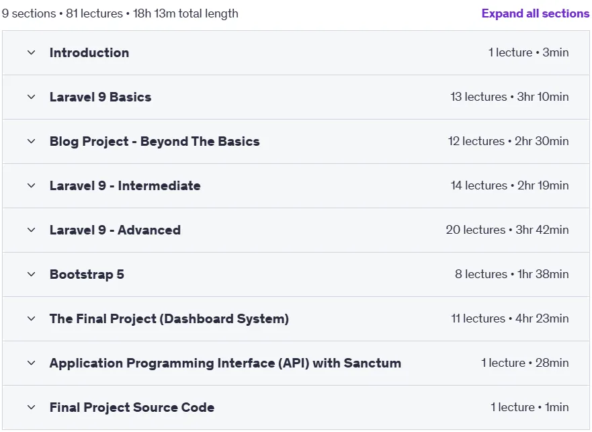Open the Laravel 9 Basics section title

click(100, 97)
